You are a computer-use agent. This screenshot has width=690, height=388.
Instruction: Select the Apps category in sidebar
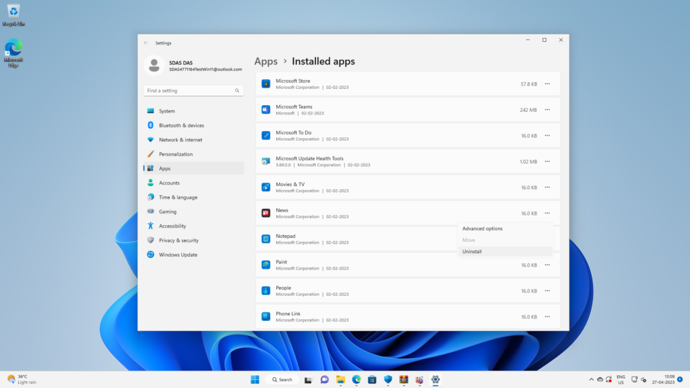[193, 168]
